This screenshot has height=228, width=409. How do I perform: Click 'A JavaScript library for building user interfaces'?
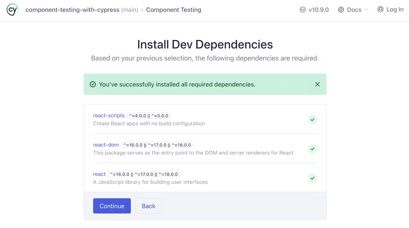click(150, 182)
